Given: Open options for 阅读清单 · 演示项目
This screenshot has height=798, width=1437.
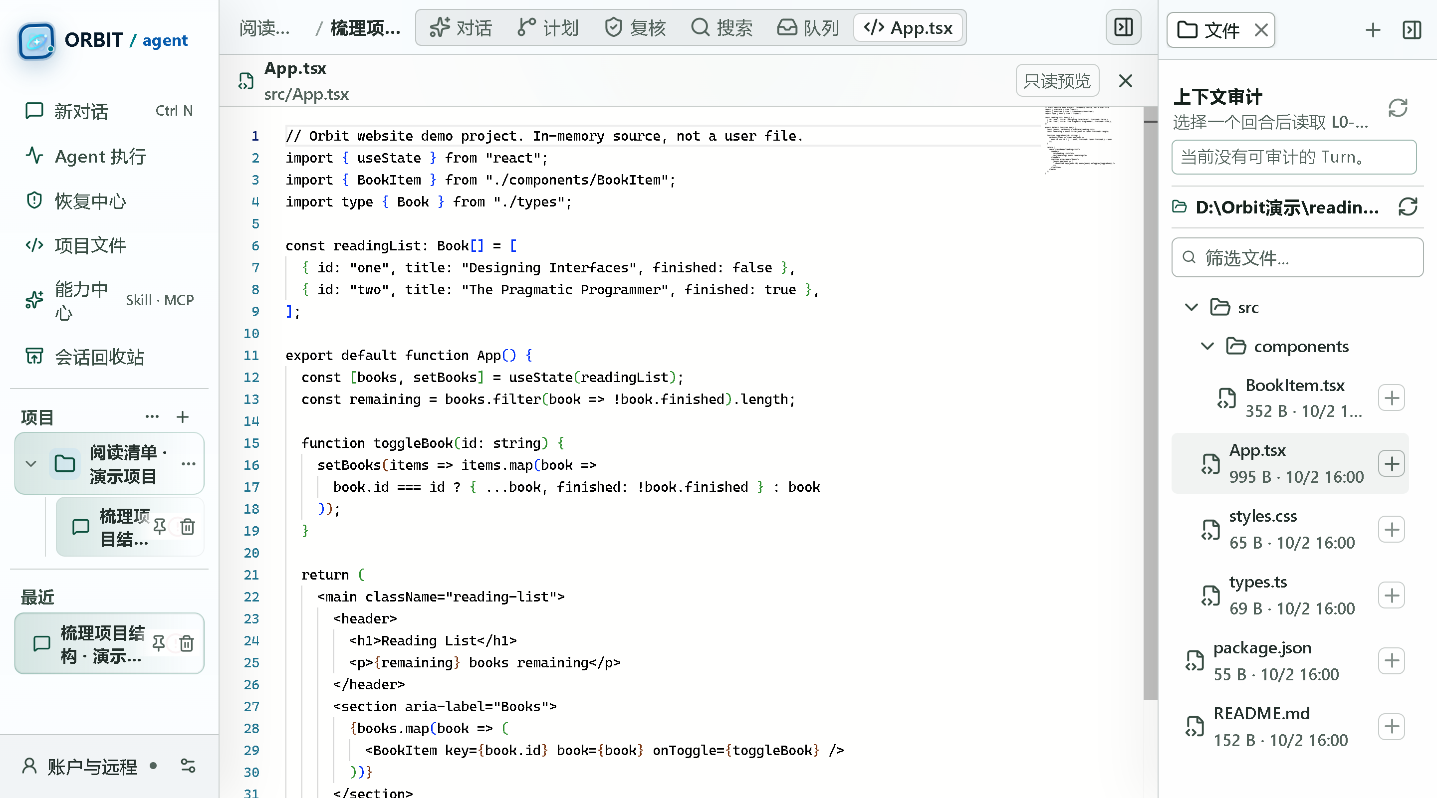Looking at the screenshot, I should coord(189,463).
